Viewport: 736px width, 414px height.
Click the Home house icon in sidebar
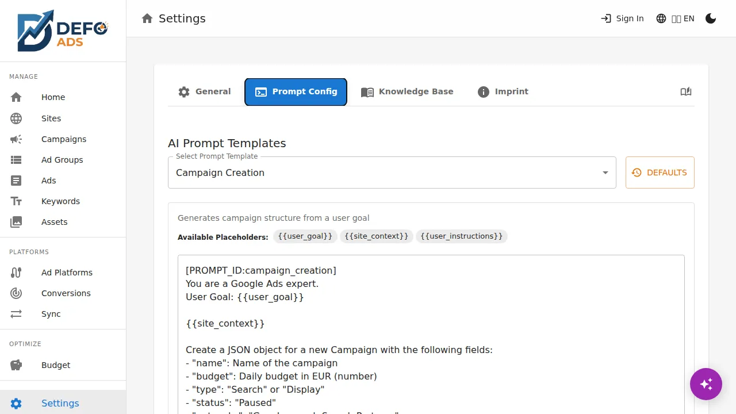coord(16,97)
